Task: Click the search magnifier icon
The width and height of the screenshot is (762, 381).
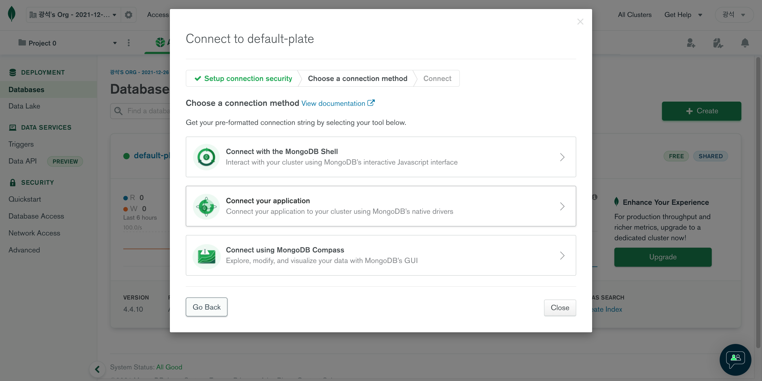Action: [118, 111]
